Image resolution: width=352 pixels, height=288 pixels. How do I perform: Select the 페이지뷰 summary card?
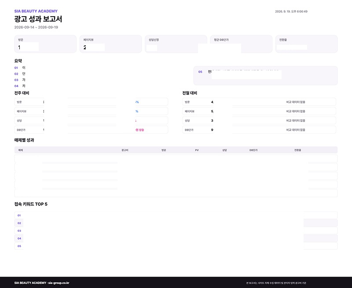click(111, 44)
